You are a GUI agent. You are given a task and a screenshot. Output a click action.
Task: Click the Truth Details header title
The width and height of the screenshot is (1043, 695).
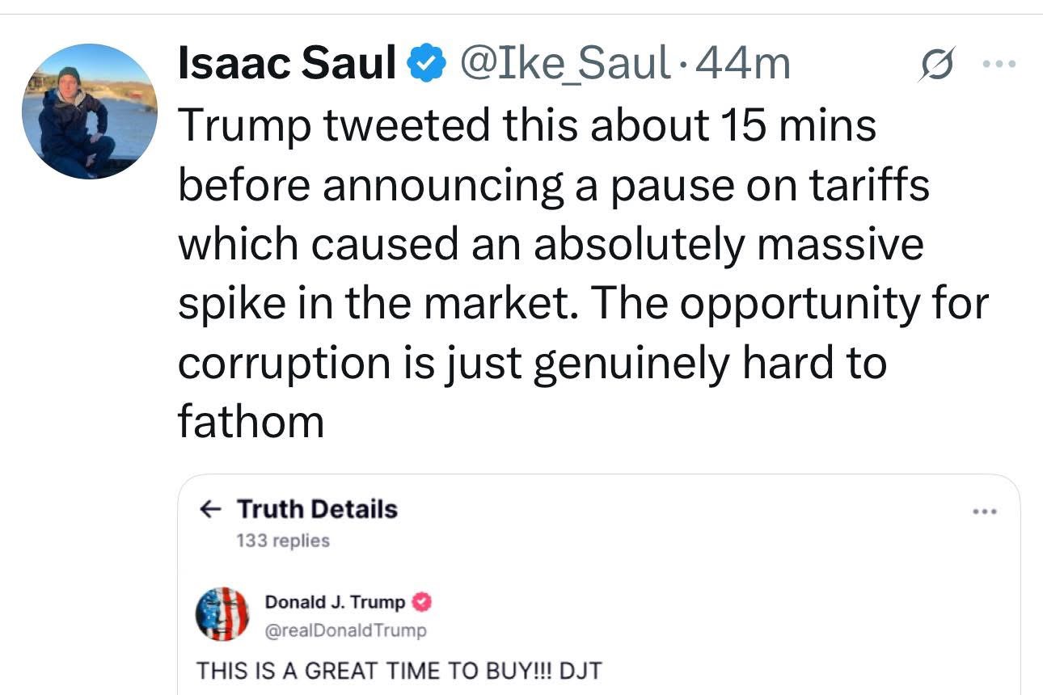(317, 509)
